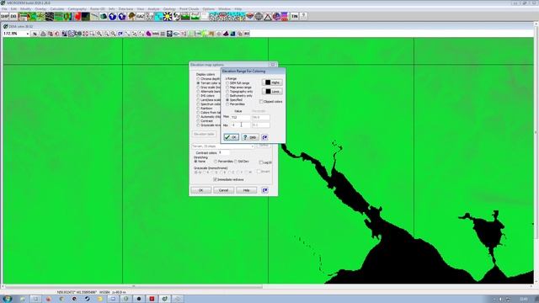Screen dimensions: 539x303
Task: Click the purple blob icon on map toolbar
Action: click(x=148, y=34)
